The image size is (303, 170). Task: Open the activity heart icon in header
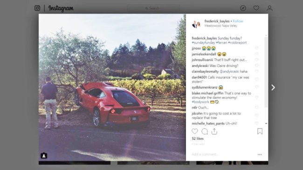pyautogui.click(x=256, y=8)
